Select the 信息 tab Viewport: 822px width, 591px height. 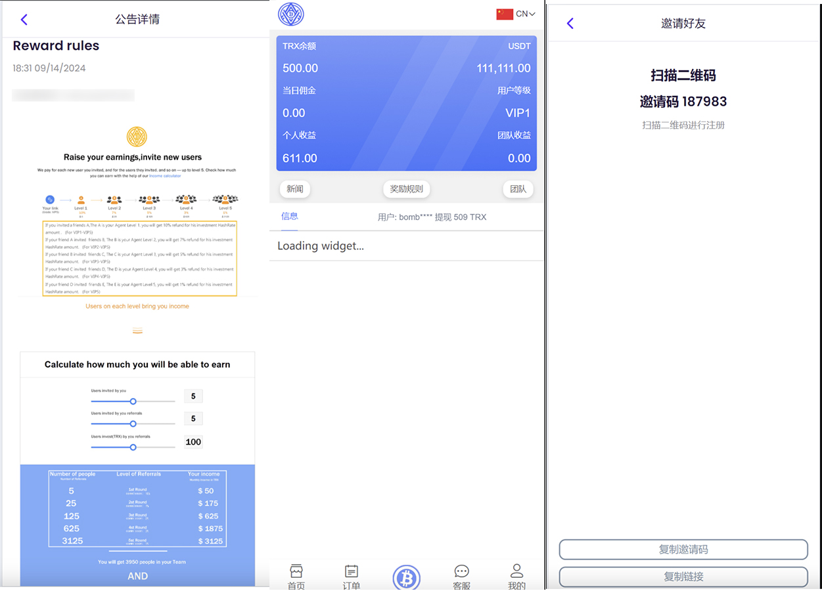(x=290, y=216)
